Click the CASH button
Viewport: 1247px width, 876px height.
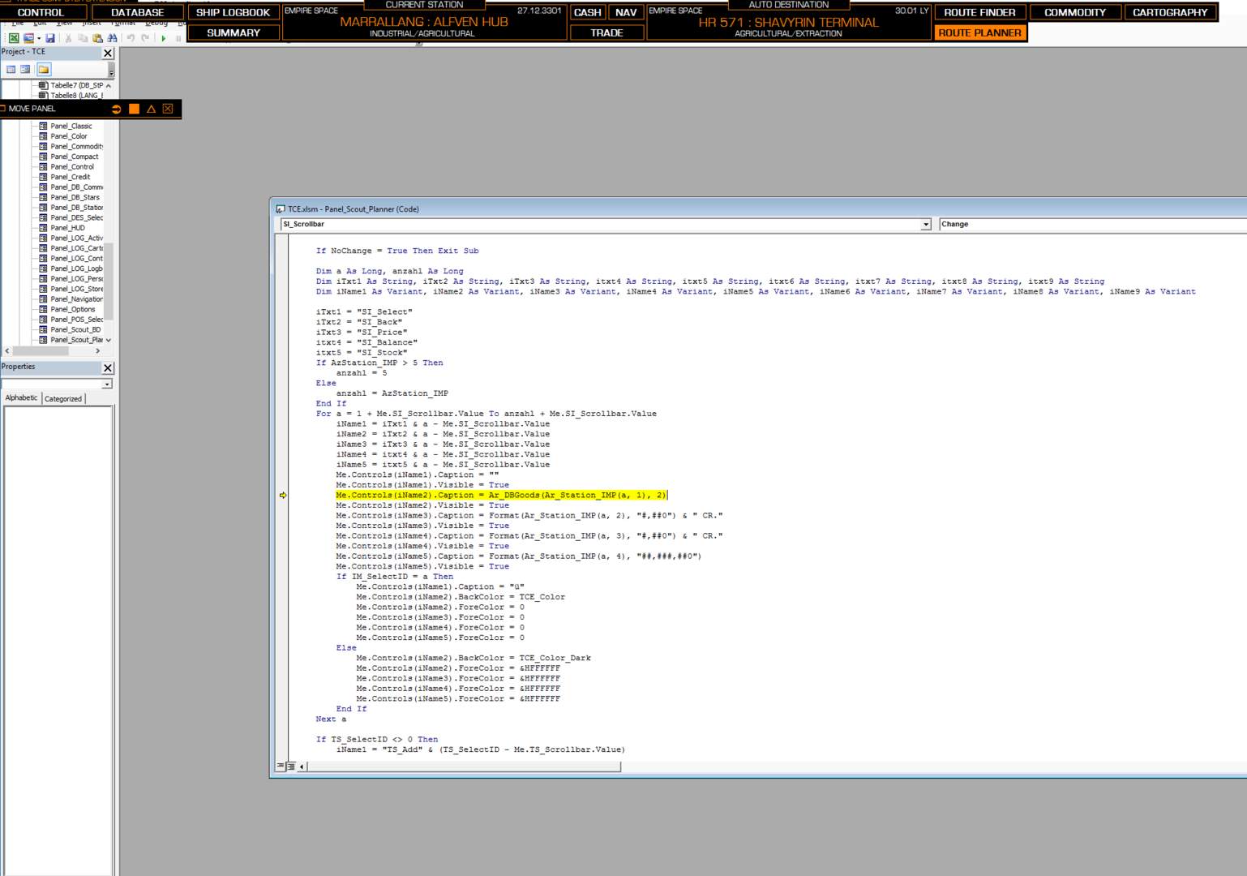(588, 12)
